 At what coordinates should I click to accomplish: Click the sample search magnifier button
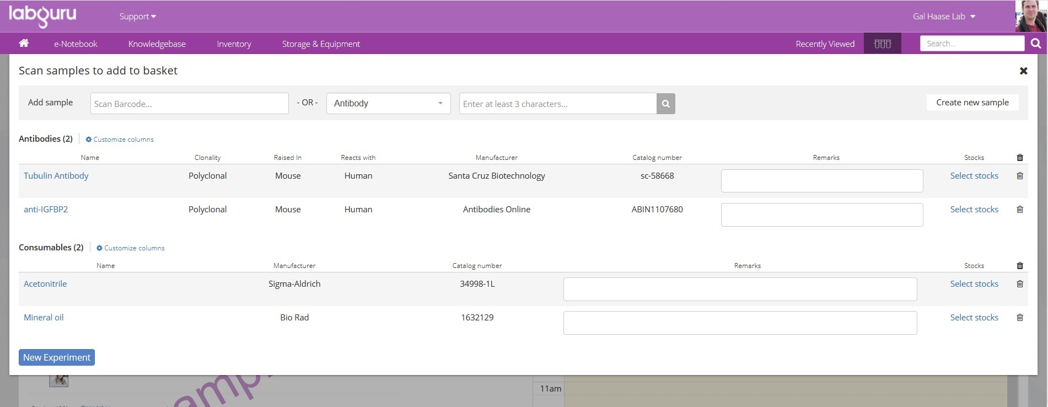coord(665,104)
